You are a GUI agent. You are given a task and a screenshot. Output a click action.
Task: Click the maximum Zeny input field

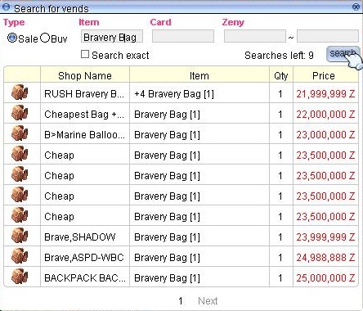[x=328, y=36]
